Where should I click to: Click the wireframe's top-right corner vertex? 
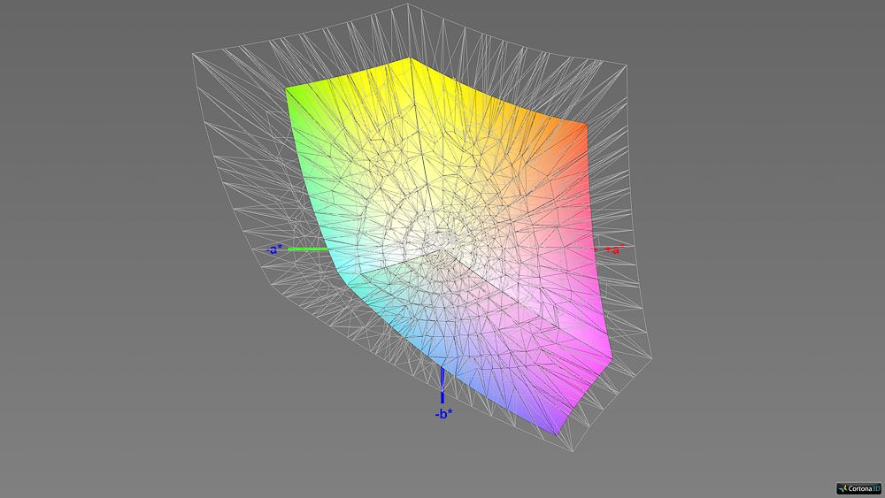click(x=627, y=65)
